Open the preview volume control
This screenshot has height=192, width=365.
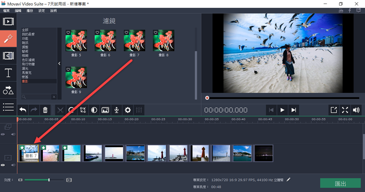pos(356,110)
